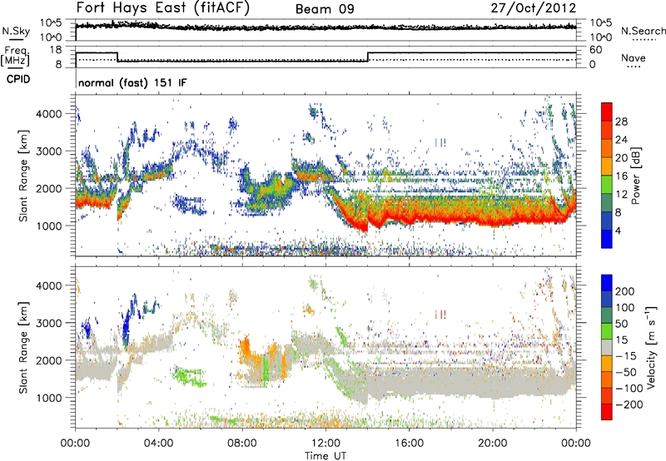Click the date "27/Oct/2012"

534,8
